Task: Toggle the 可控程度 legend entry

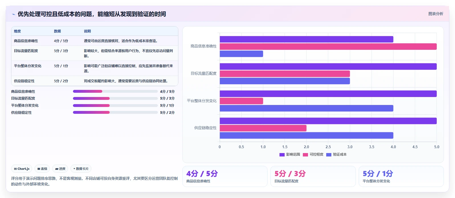Action: coord(313,154)
